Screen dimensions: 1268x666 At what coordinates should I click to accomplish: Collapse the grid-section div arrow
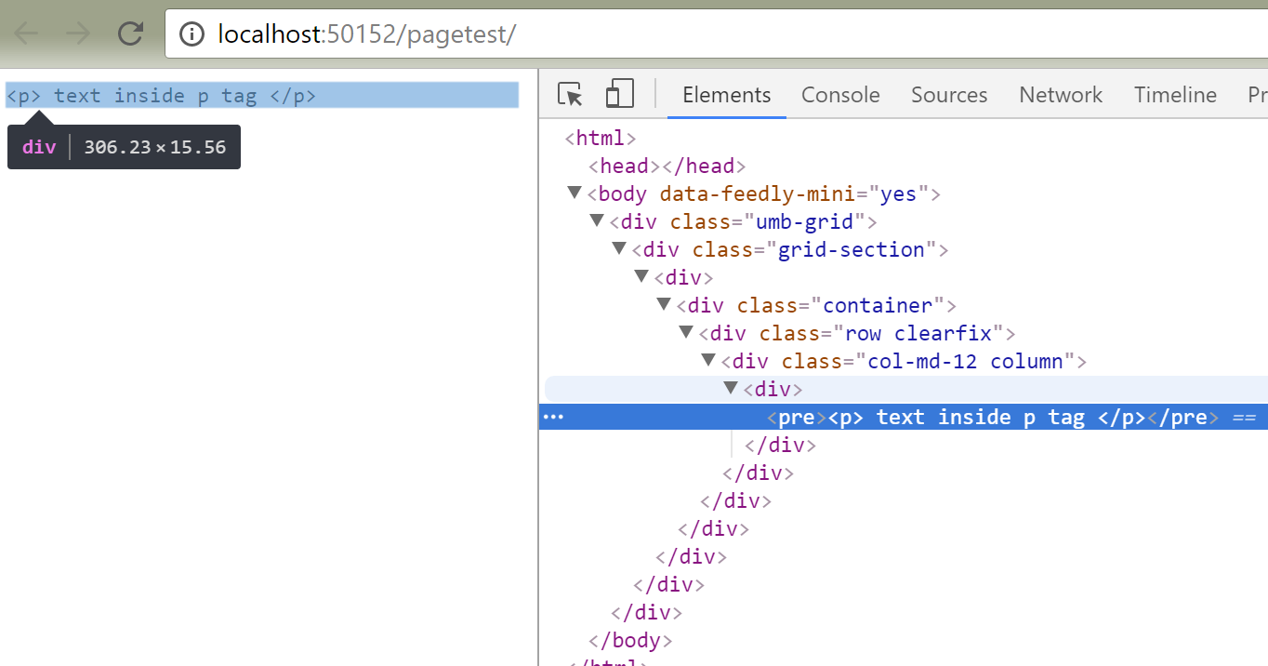click(619, 249)
